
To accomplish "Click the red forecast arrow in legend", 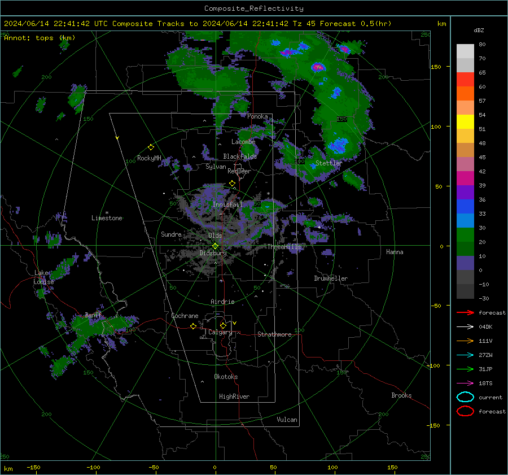I will (x=465, y=312).
